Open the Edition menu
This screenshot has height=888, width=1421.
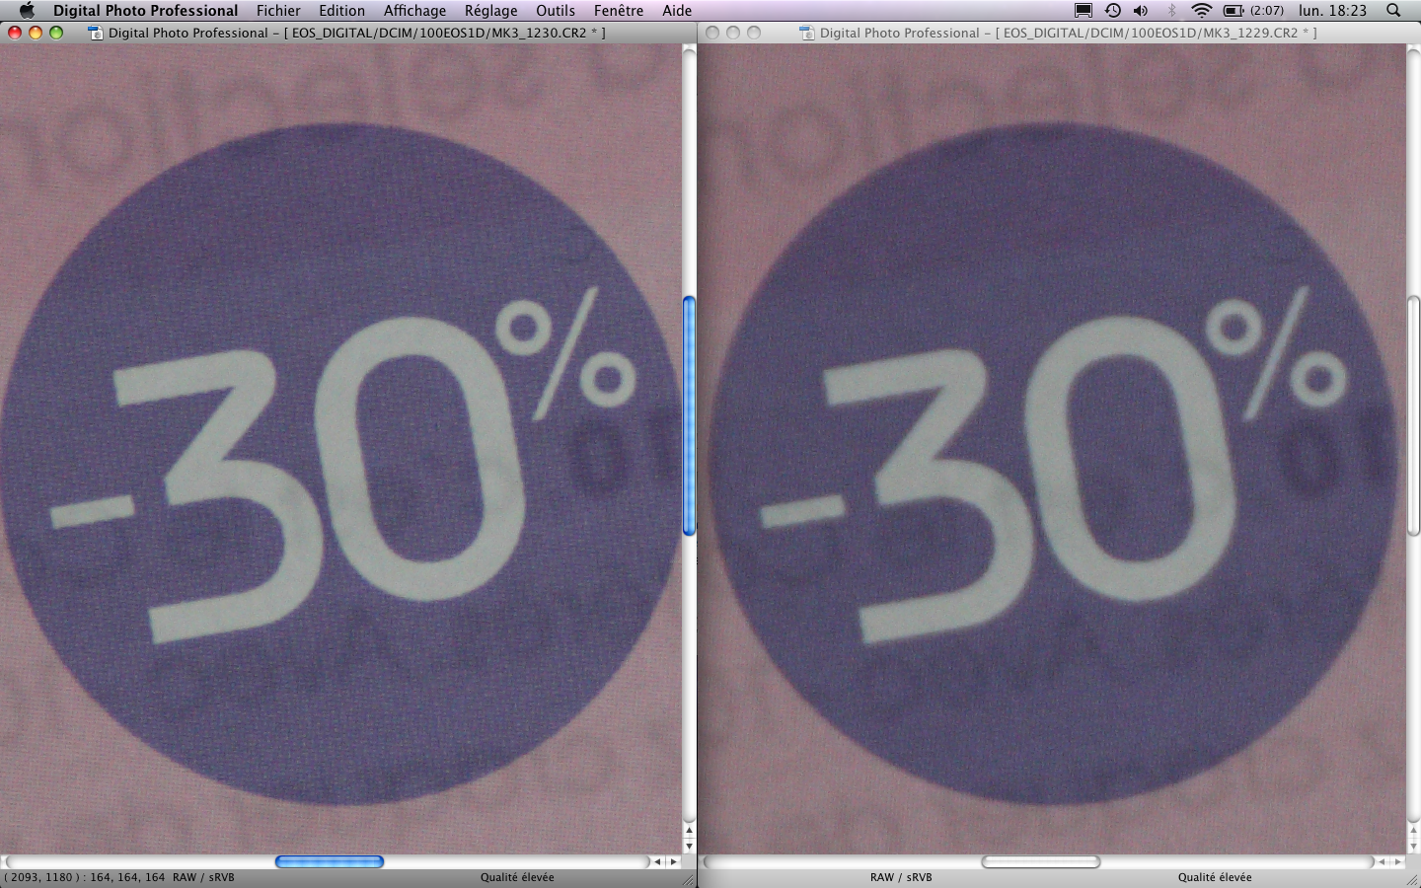pyautogui.click(x=341, y=10)
